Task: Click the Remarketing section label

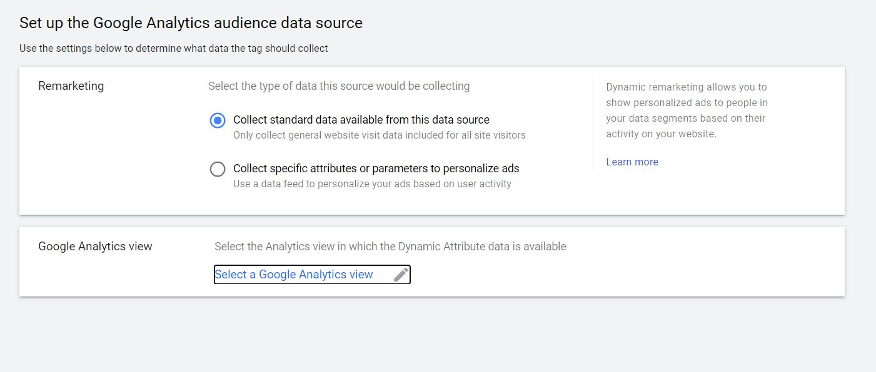Action: point(71,86)
